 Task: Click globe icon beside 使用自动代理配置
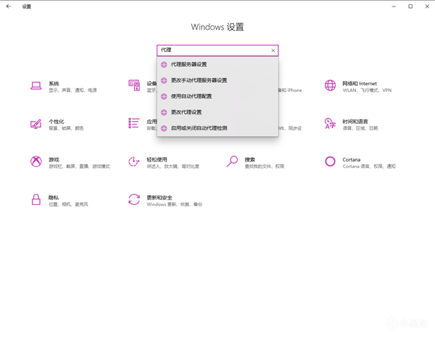pyautogui.click(x=164, y=96)
